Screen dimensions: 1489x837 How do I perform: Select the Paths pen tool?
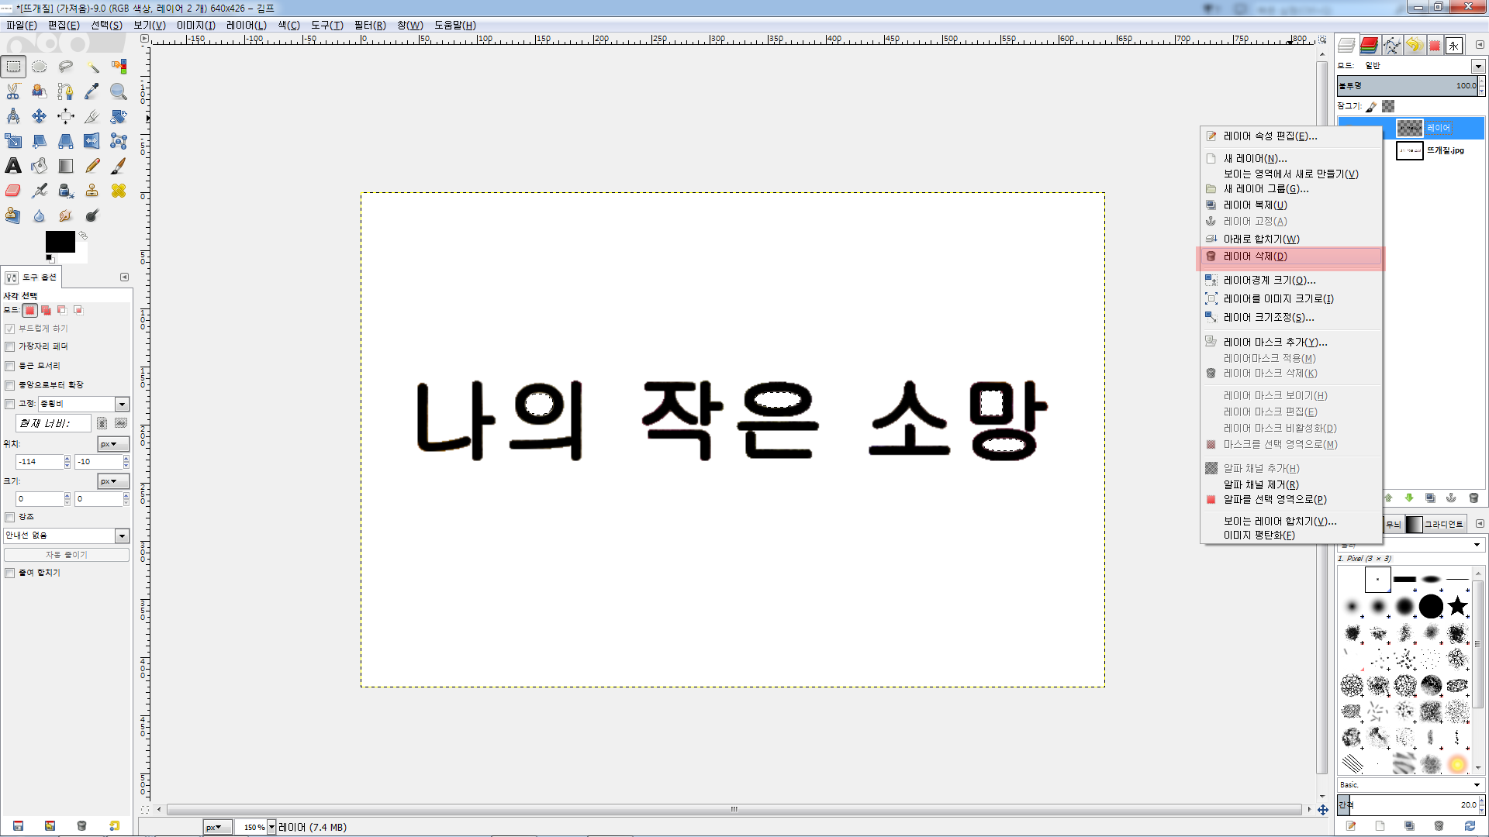coord(66,91)
